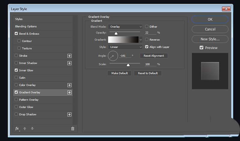Add another Gradient Overlay plus icon
The height and width of the screenshot is (141, 240).
69,93
